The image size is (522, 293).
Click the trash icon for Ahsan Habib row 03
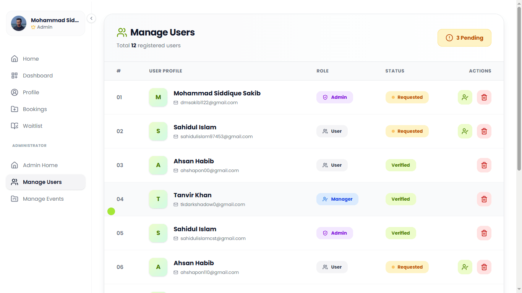coord(484,165)
